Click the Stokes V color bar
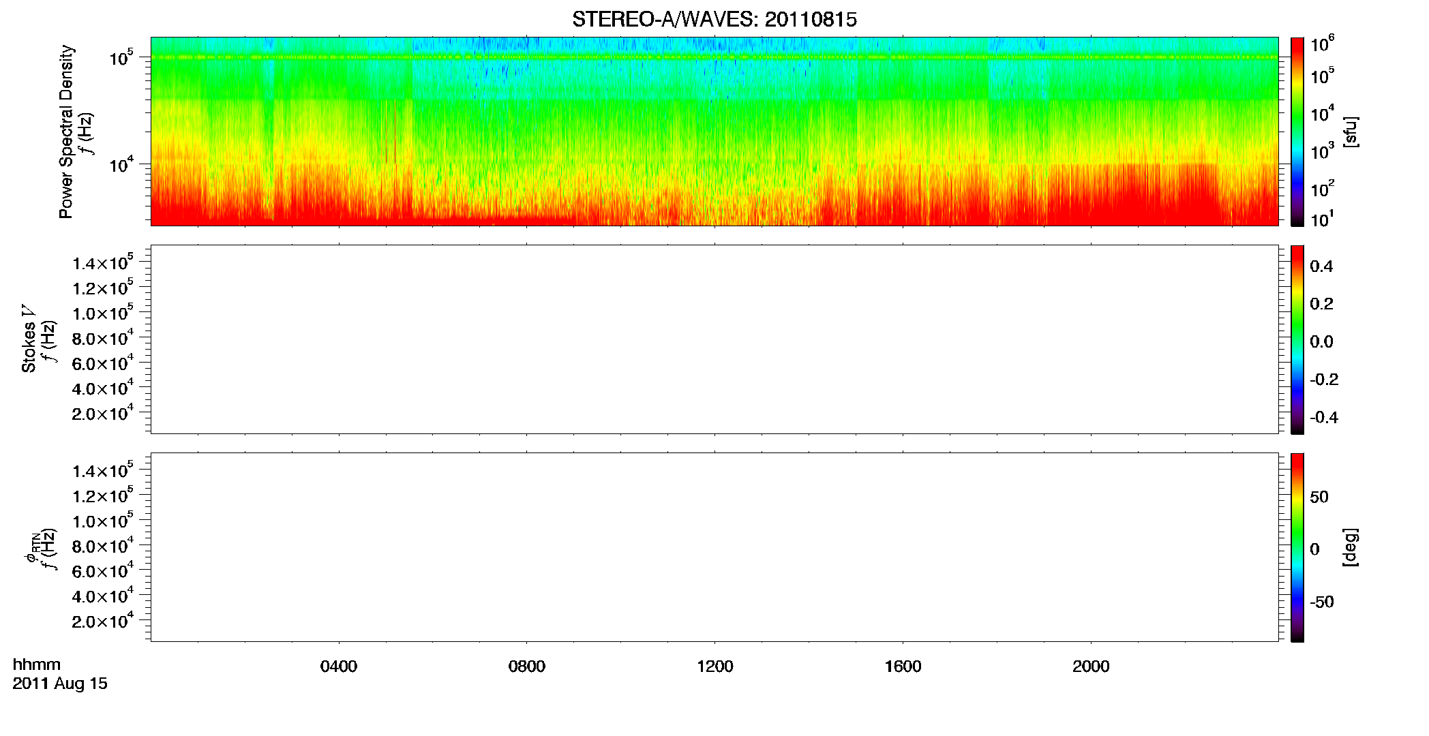 point(1297,339)
